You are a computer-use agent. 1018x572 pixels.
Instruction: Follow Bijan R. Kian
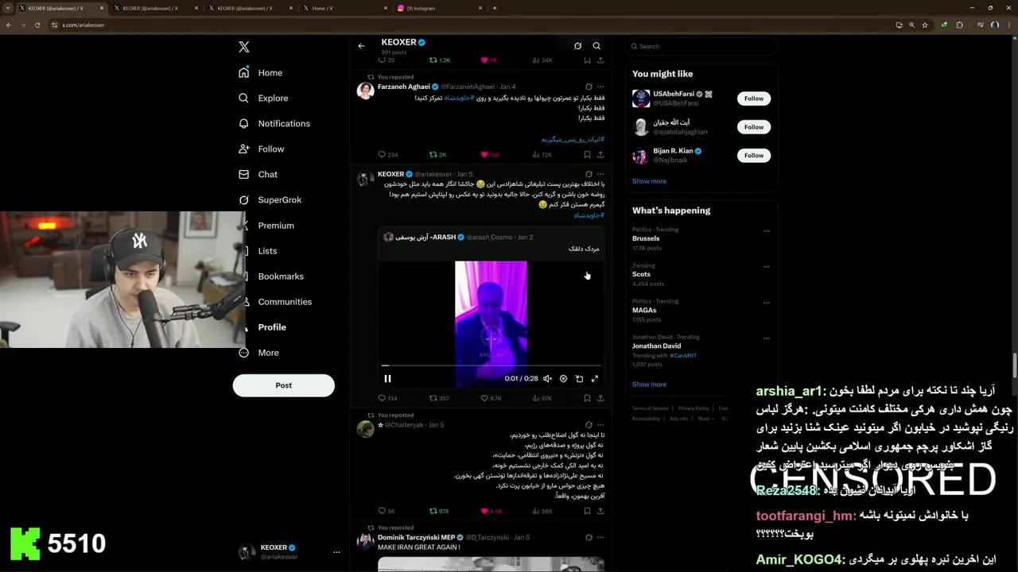click(754, 156)
